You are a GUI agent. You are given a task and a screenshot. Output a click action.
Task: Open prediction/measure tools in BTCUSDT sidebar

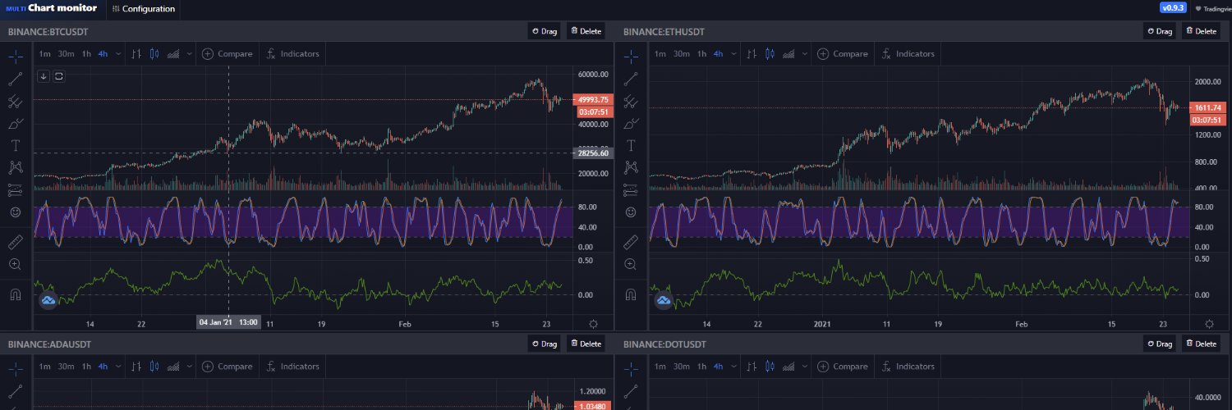click(16, 189)
